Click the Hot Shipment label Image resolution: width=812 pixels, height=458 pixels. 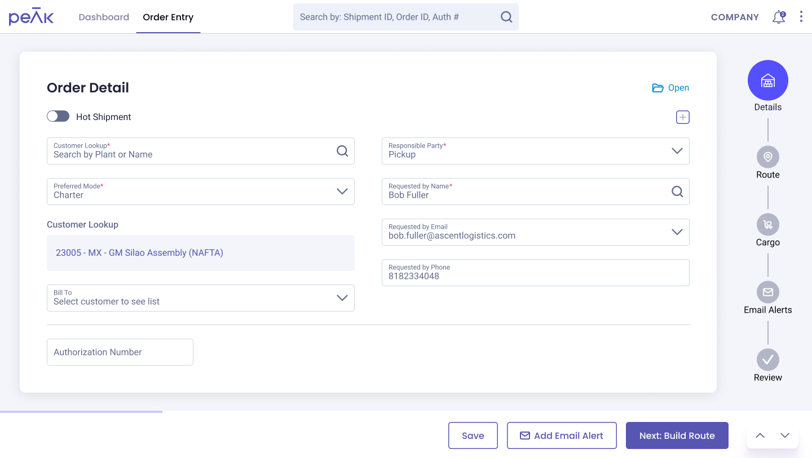pyautogui.click(x=104, y=117)
